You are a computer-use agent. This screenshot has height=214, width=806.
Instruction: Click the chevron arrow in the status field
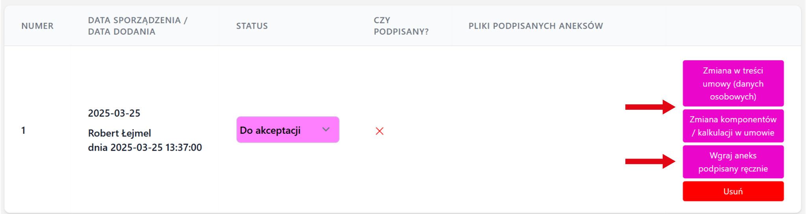click(x=326, y=129)
